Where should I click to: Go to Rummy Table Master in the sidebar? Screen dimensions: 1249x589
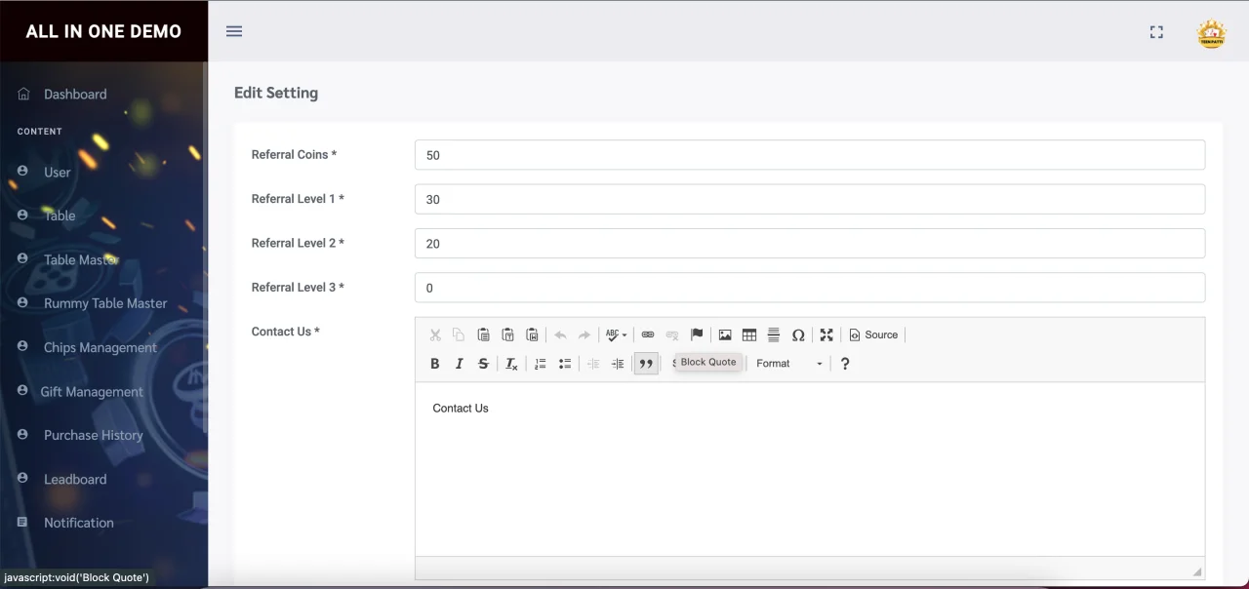coord(105,303)
